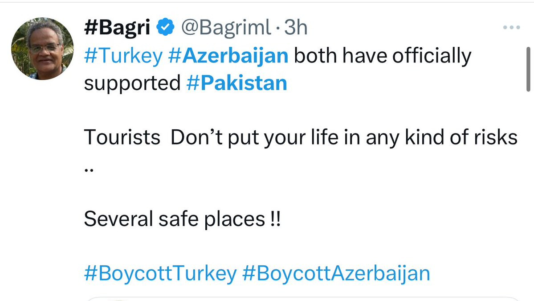Click the #Azerbaijan hashtag in first line
The width and height of the screenshot is (534, 301).
coord(229,56)
